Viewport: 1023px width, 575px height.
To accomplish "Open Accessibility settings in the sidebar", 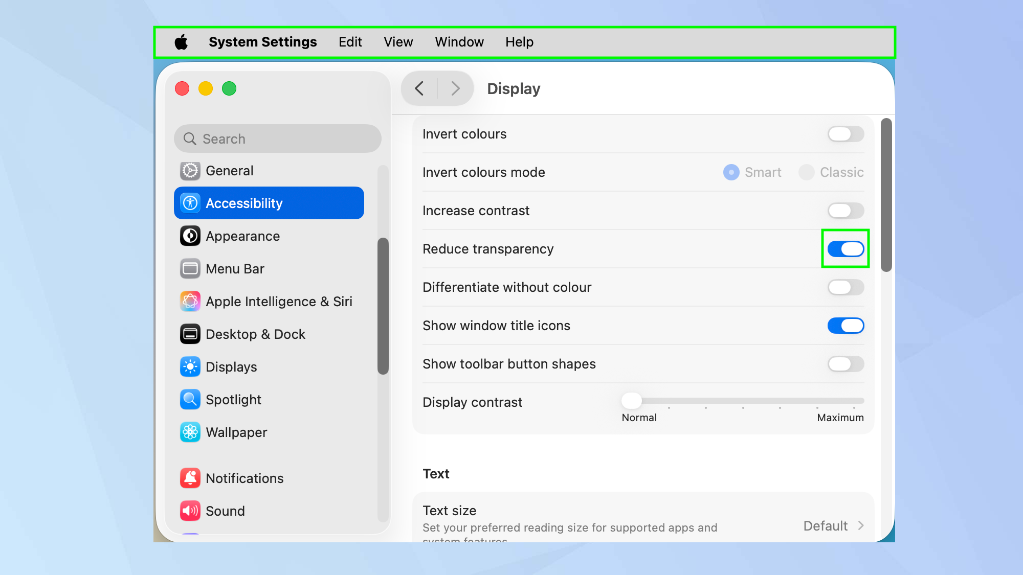I will (x=244, y=203).
